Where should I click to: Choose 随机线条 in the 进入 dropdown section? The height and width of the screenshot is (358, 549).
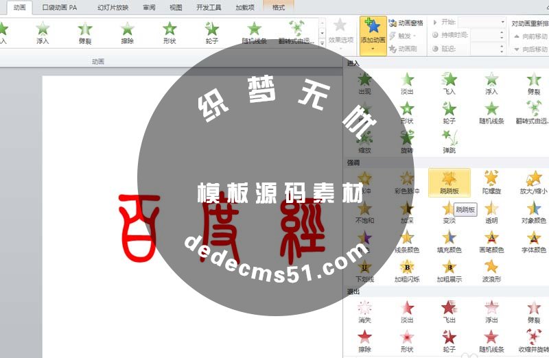[491, 112]
